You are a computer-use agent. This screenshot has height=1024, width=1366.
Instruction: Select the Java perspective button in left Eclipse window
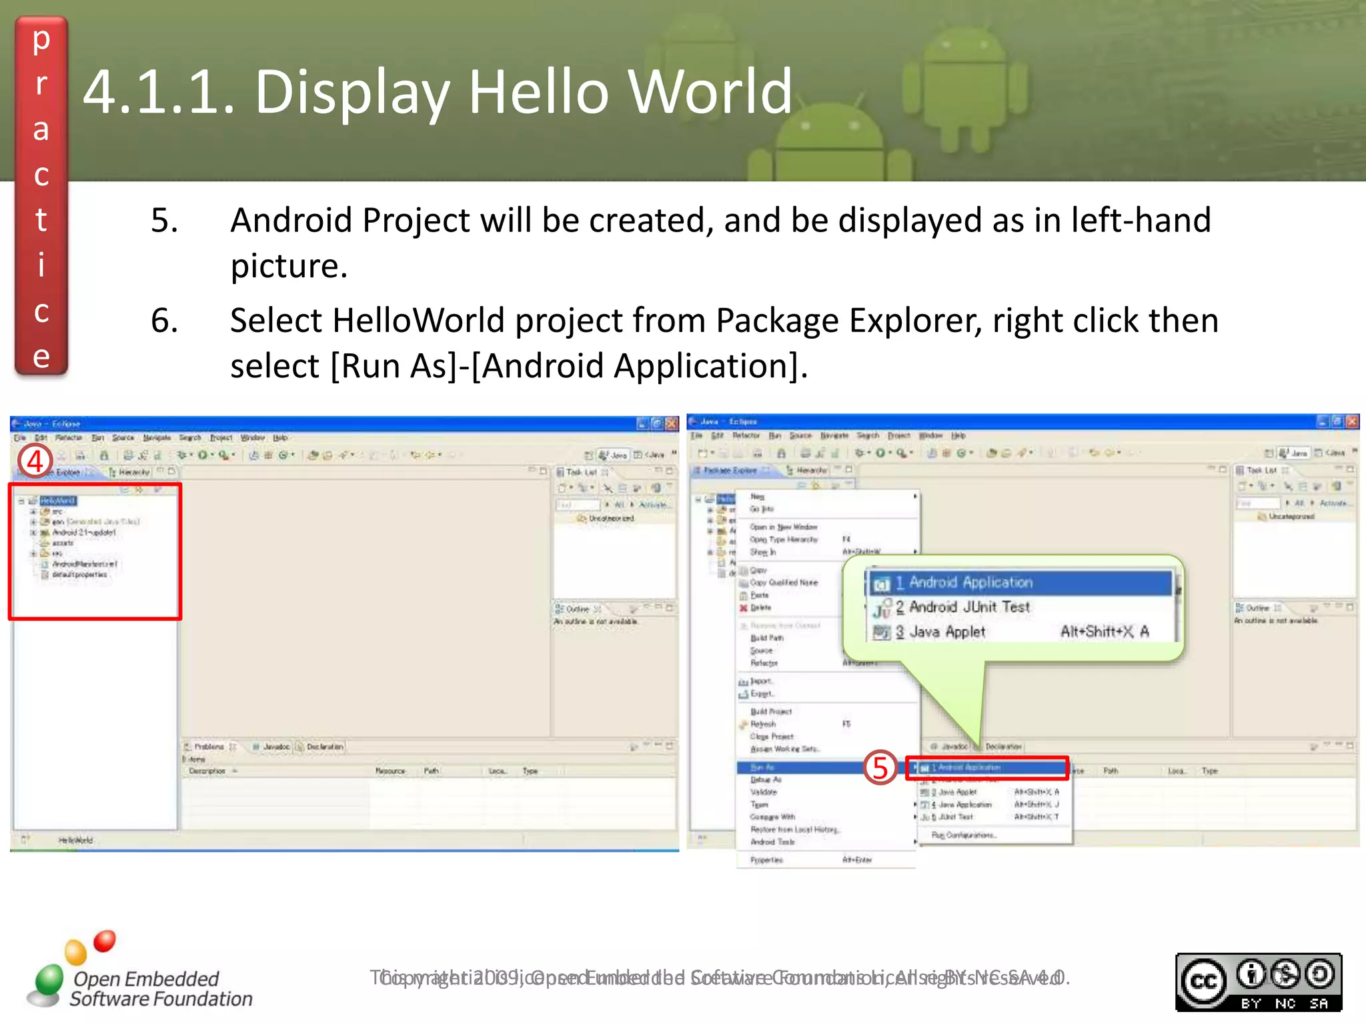tap(613, 455)
